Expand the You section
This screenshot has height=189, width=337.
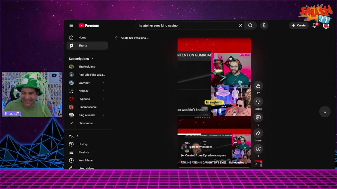(x=74, y=136)
